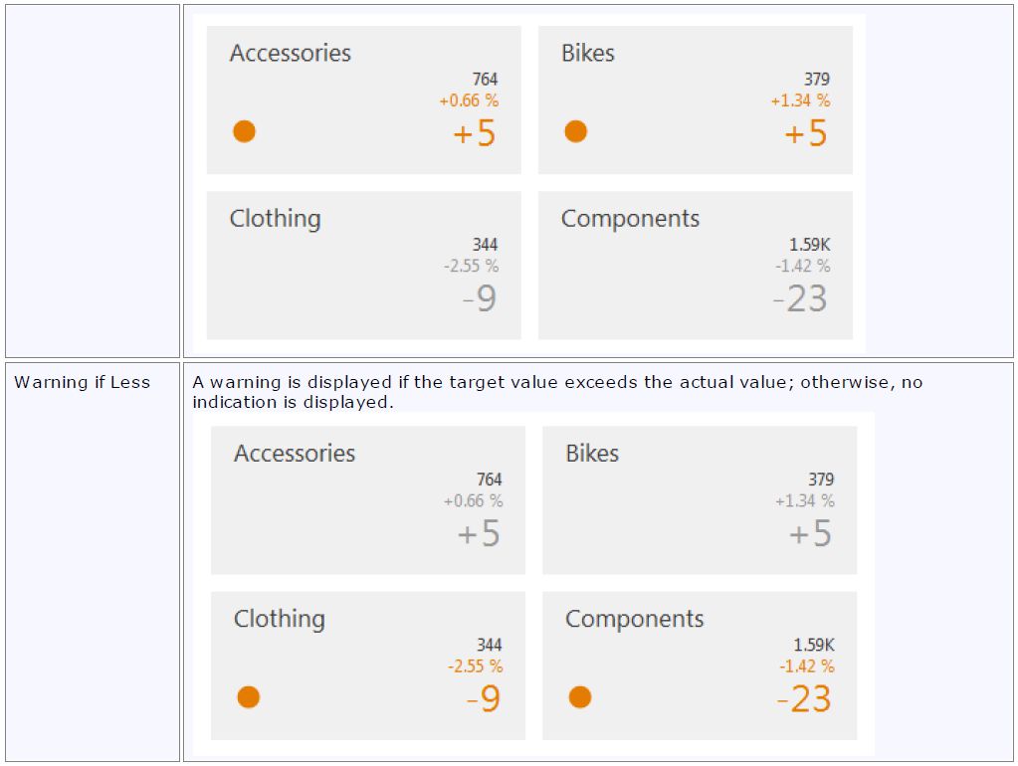Click the orange warning dot on the top Bikes card
Screen dimensions: 1018x766
[575, 131]
